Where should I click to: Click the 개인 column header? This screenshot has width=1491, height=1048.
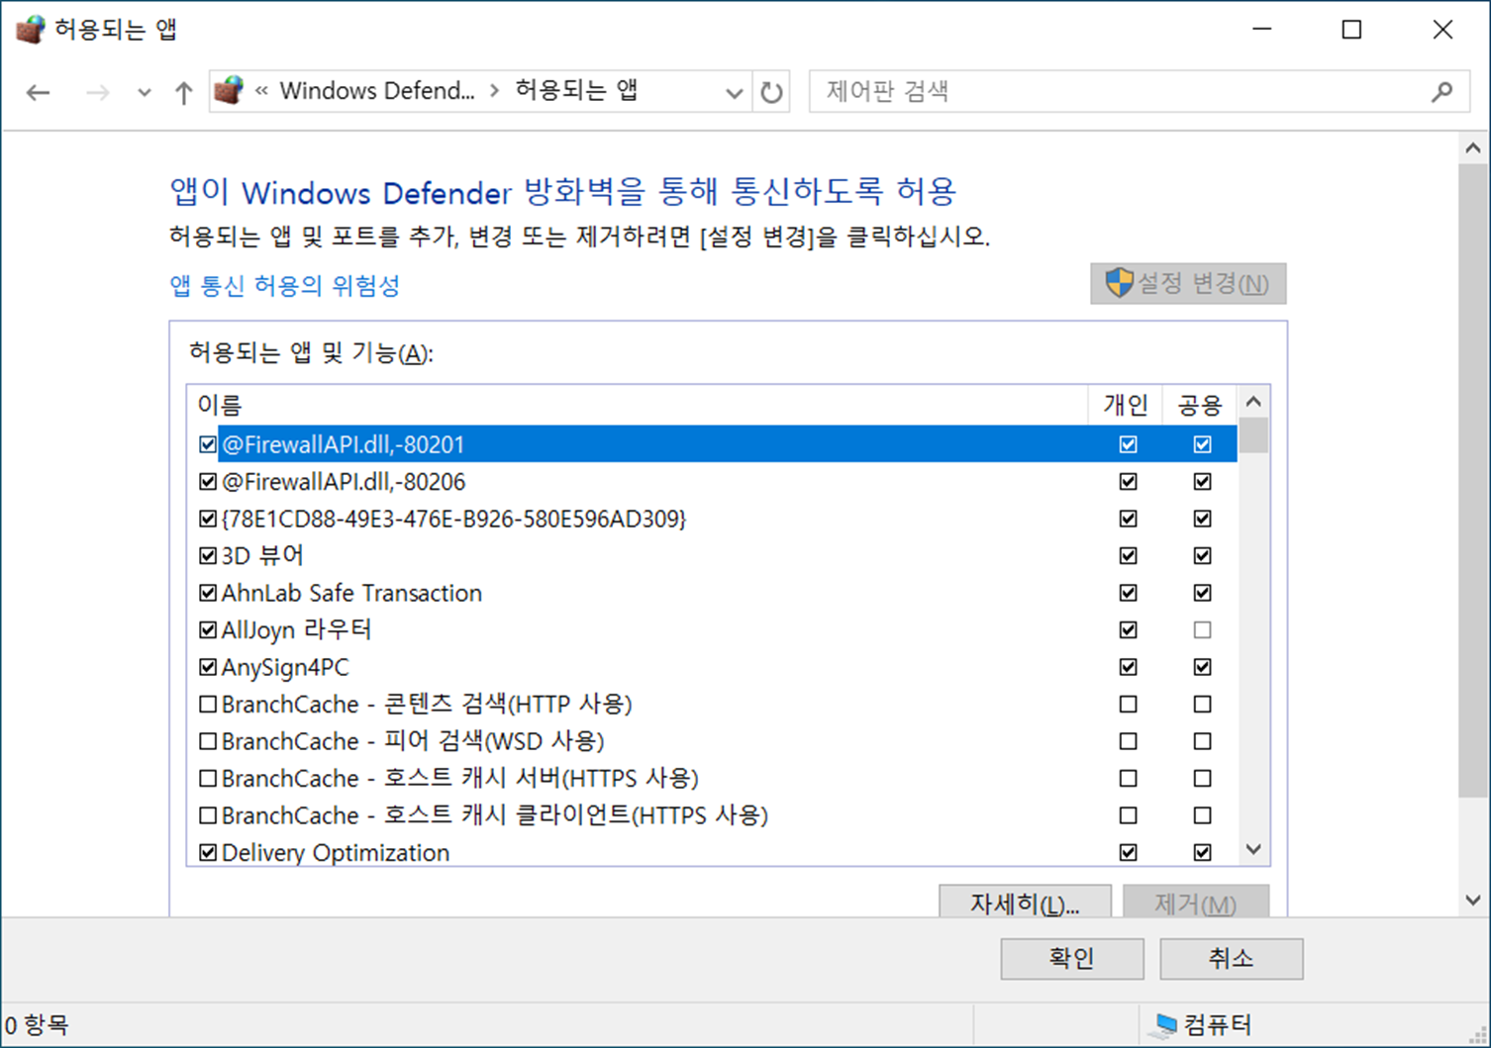1126,405
